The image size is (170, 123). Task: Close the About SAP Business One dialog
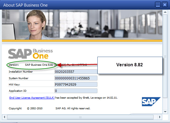pos(165,5)
